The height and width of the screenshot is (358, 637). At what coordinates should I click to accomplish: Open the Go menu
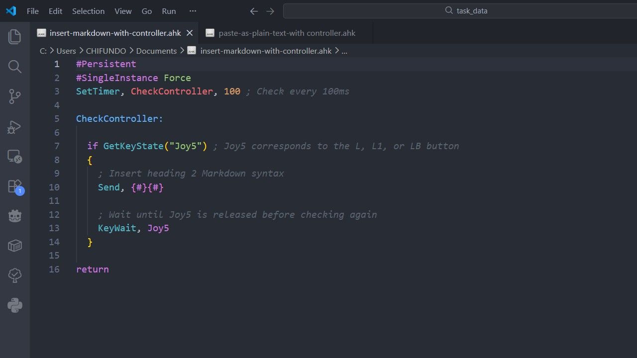tap(147, 11)
